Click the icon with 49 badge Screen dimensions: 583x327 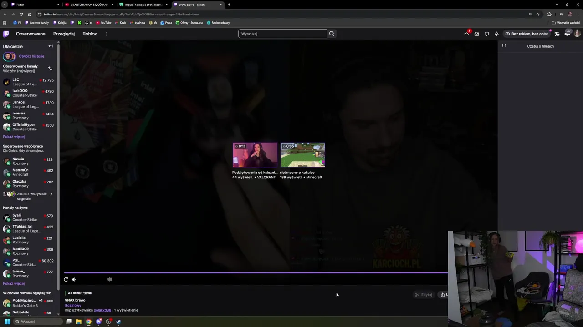tap(567, 33)
